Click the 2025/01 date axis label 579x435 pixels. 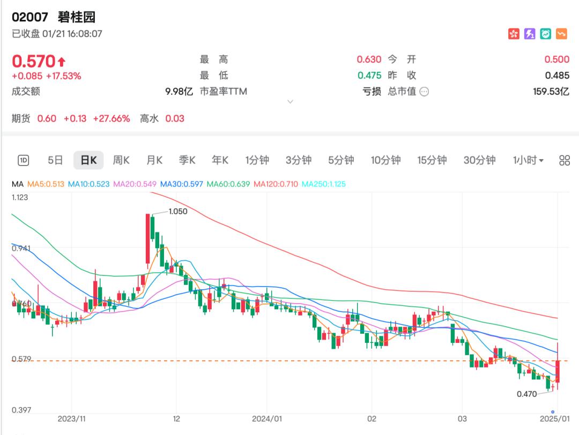pyautogui.click(x=555, y=419)
